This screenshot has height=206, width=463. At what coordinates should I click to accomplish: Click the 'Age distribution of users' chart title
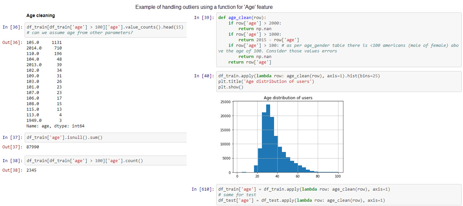[x=288, y=98]
